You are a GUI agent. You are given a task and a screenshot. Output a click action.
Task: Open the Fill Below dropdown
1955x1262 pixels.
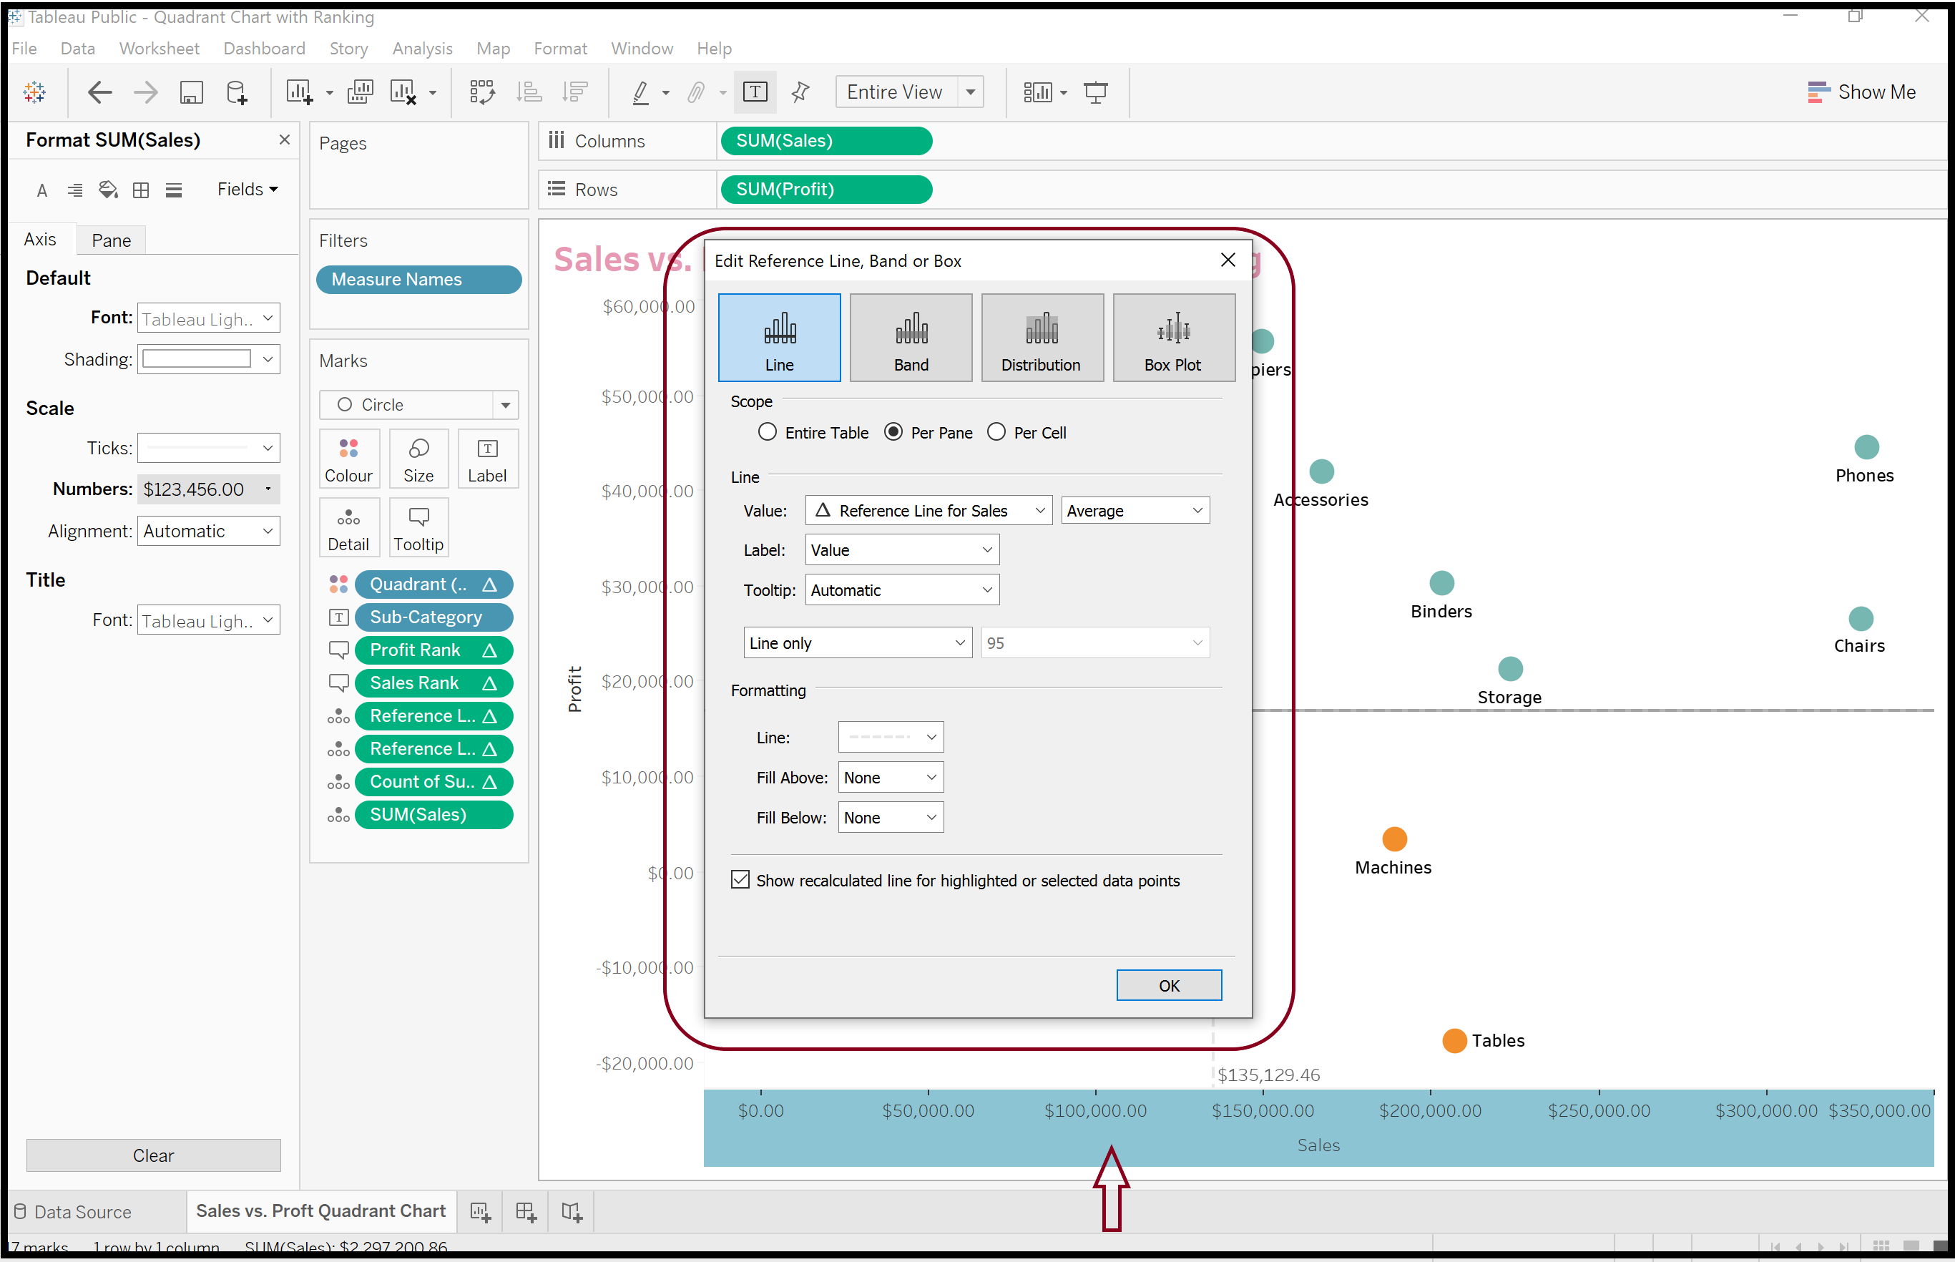tap(891, 818)
